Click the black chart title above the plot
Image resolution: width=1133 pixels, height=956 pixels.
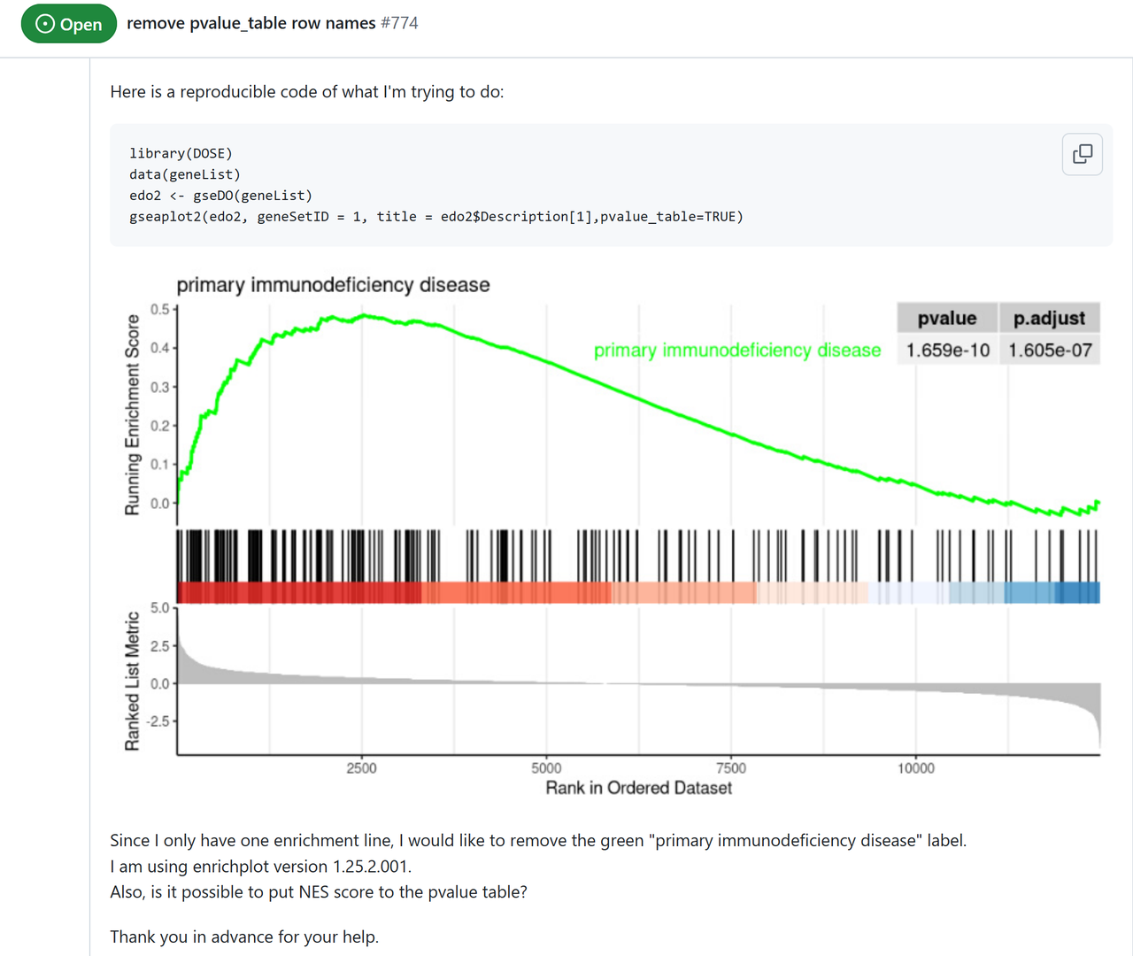pos(333,285)
